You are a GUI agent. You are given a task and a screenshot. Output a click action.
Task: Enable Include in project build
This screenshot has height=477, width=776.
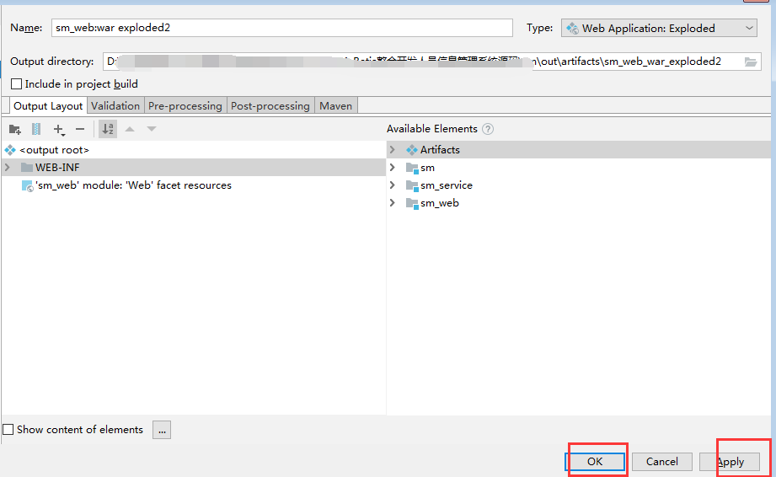pos(16,84)
